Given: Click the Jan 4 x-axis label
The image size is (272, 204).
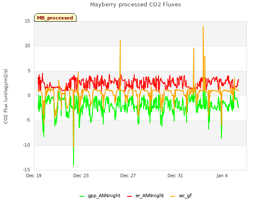Looking at the screenshot, I should tap(222, 176).
